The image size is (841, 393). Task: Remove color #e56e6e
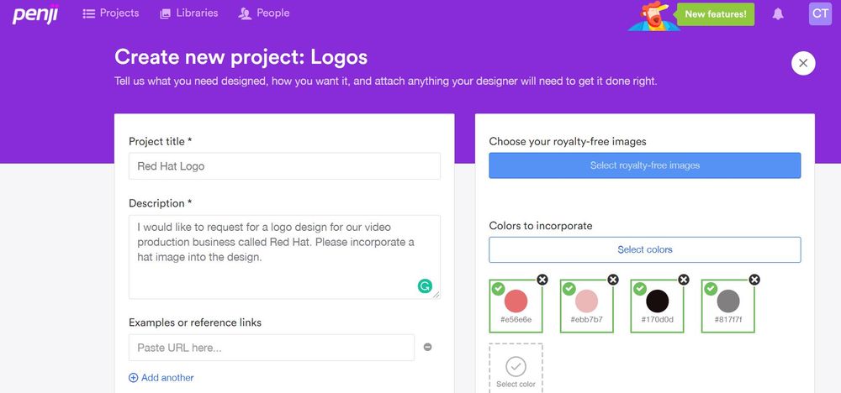point(542,280)
